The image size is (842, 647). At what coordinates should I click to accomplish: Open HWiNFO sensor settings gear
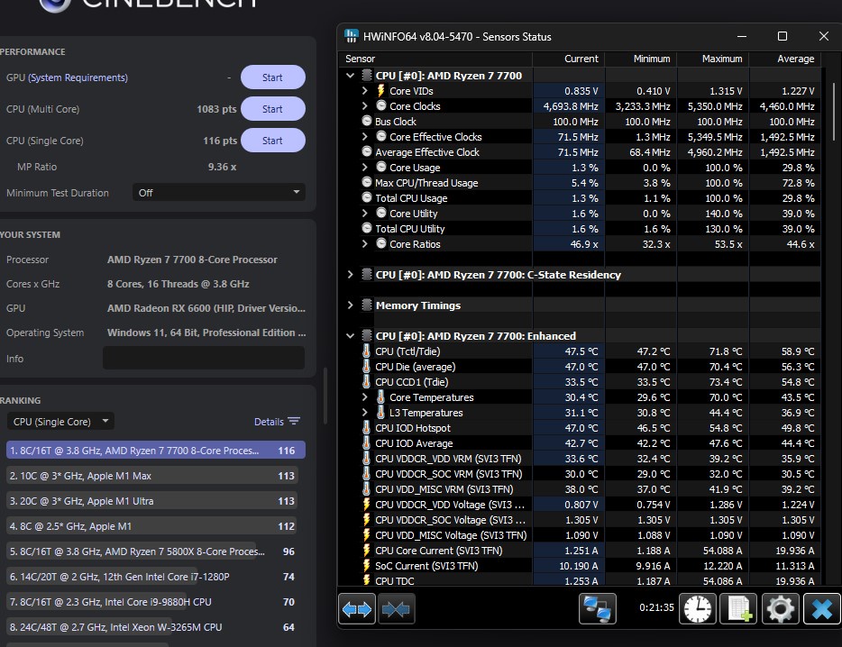pos(780,609)
